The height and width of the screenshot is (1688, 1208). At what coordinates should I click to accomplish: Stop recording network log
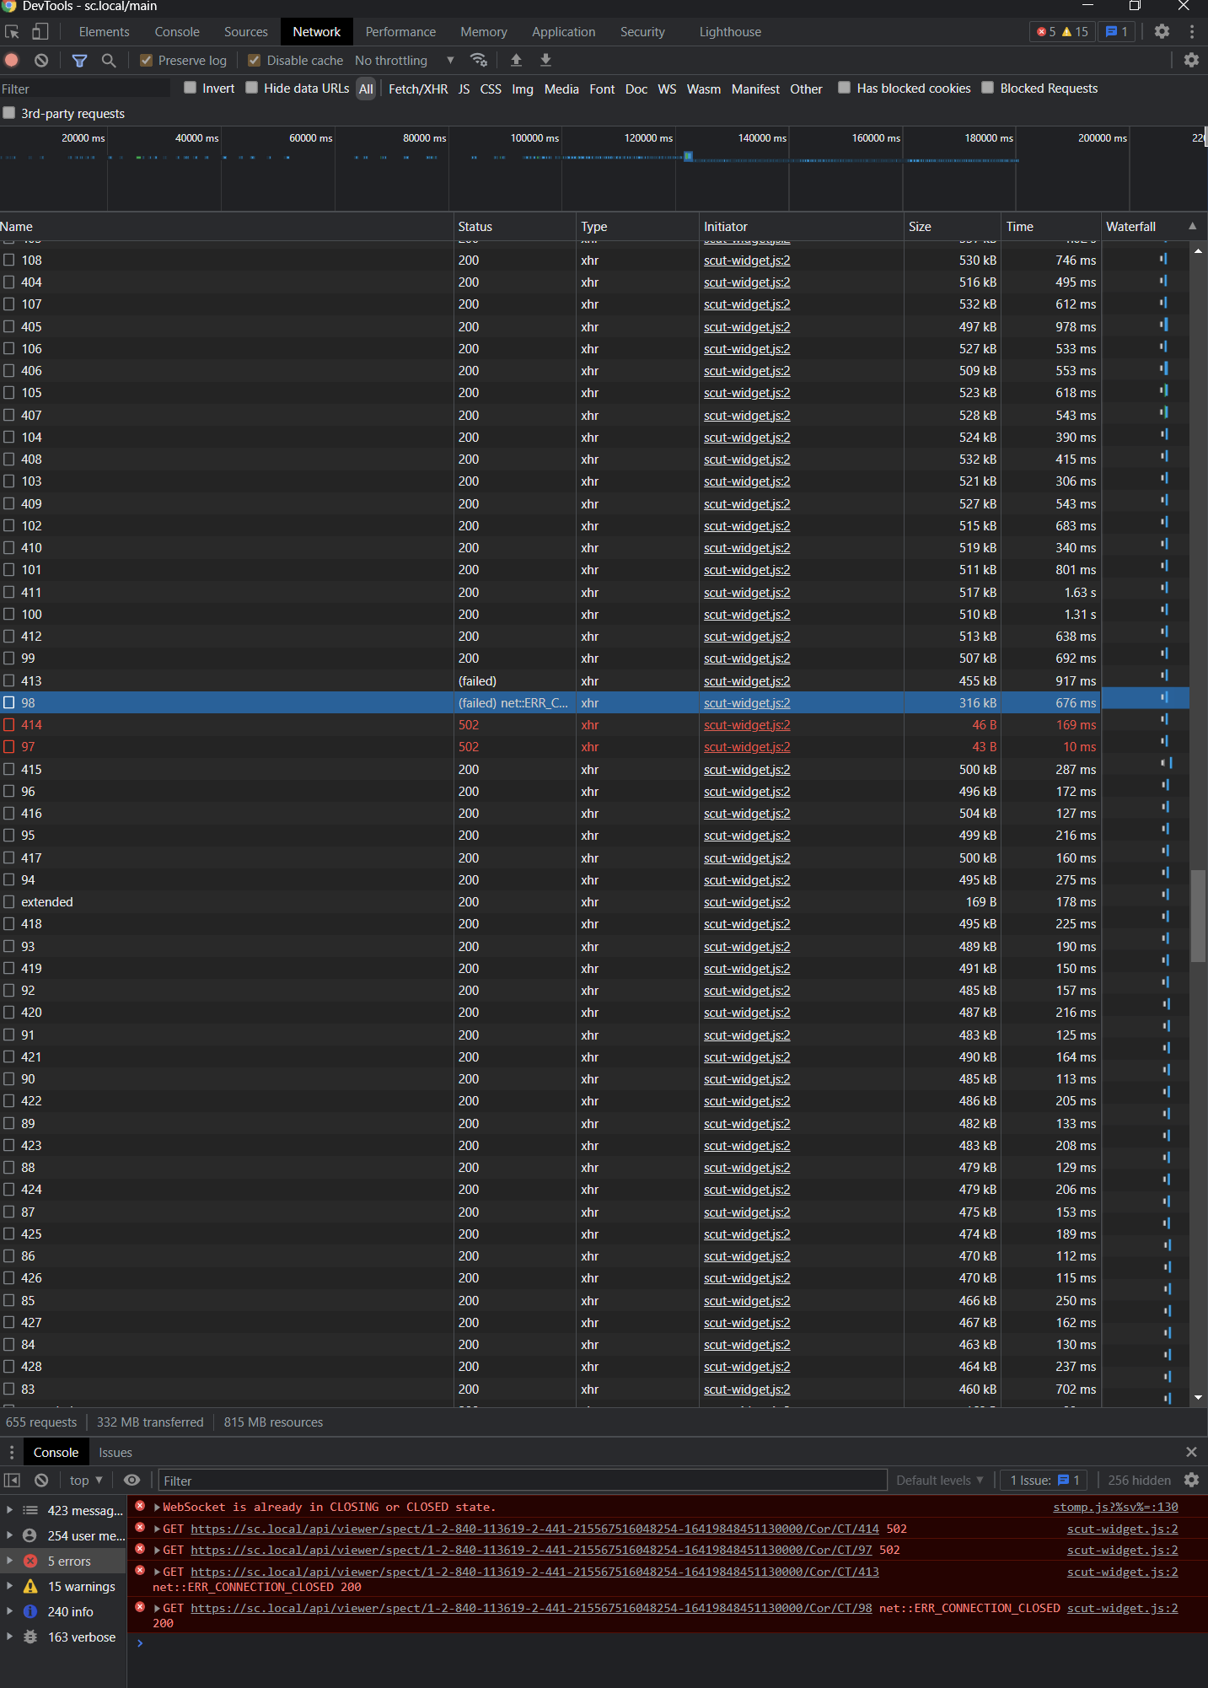click(x=12, y=60)
